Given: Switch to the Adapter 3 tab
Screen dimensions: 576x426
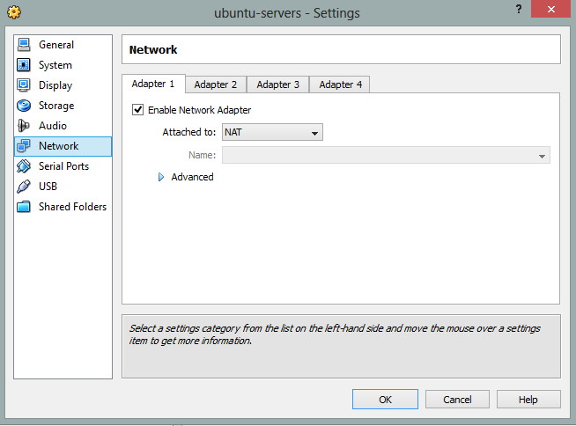Looking at the screenshot, I should 278,84.
